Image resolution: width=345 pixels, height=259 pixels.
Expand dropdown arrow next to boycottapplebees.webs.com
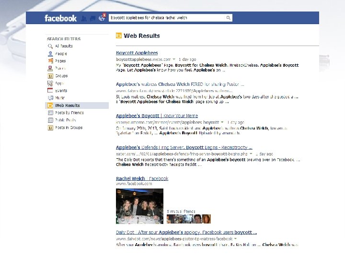pyautogui.click(x=174, y=59)
